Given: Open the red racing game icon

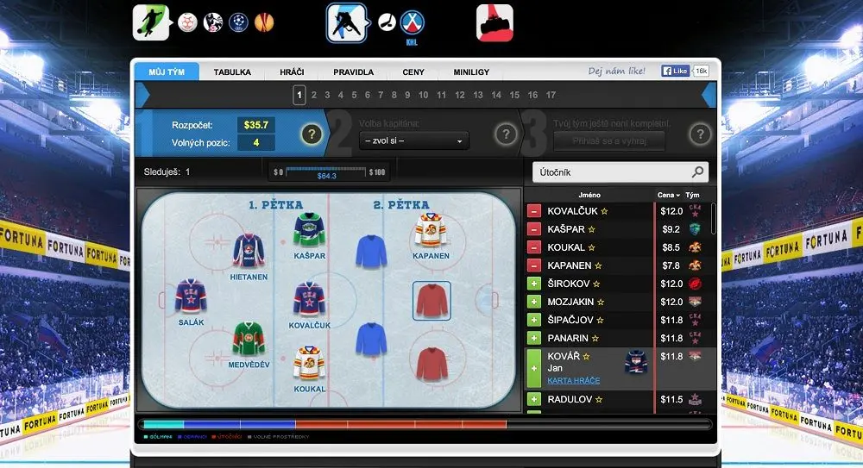Looking at the screenshot, I should [x=494, y=22].
